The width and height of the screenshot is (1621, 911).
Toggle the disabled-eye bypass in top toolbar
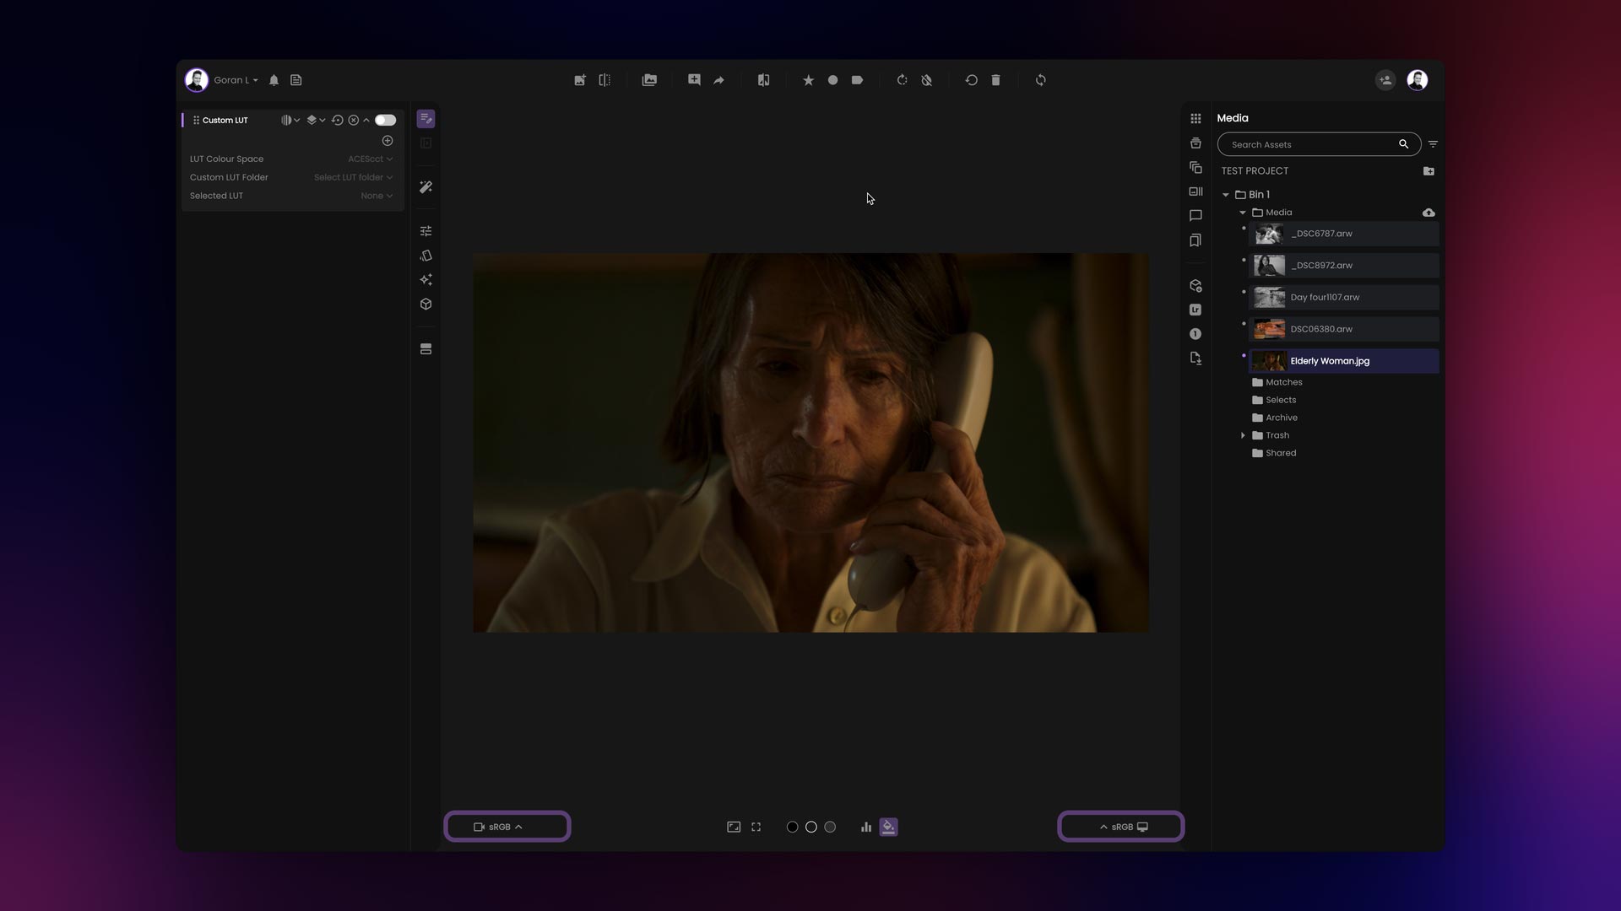click(926, 79)
